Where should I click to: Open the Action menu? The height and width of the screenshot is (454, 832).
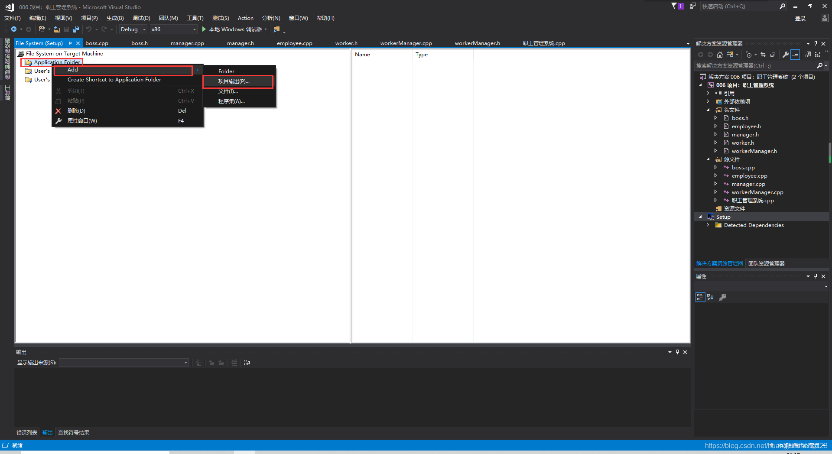point(246,18)
